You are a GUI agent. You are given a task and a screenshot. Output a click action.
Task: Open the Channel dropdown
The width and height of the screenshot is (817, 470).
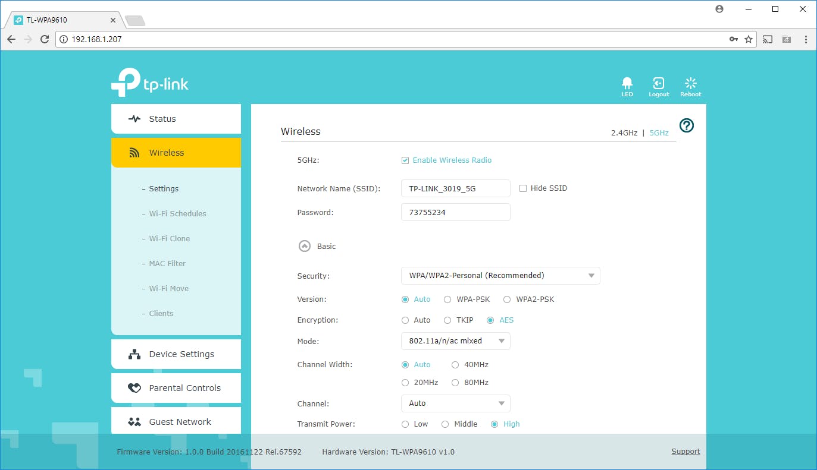click(x=456, y=403)
